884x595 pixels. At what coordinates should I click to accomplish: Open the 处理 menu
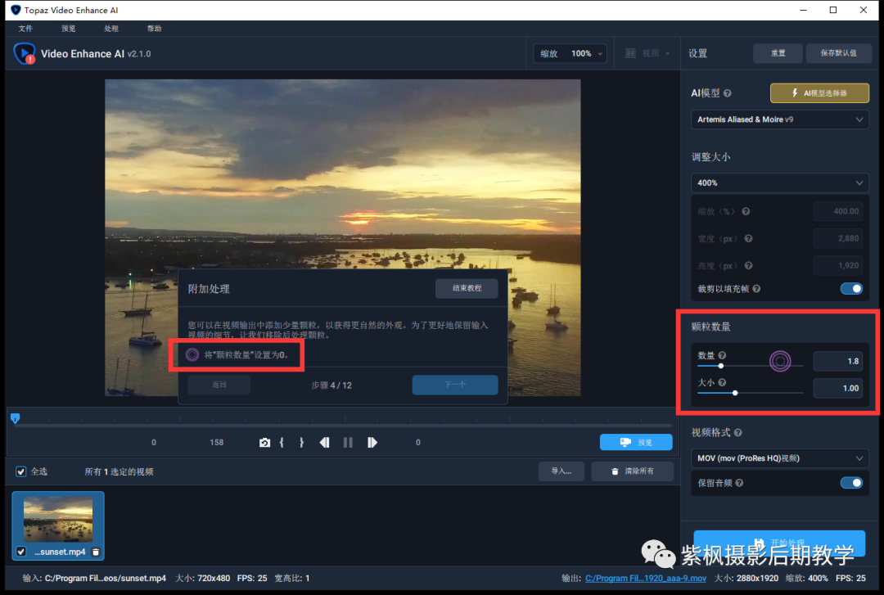(x=111, y=29)
